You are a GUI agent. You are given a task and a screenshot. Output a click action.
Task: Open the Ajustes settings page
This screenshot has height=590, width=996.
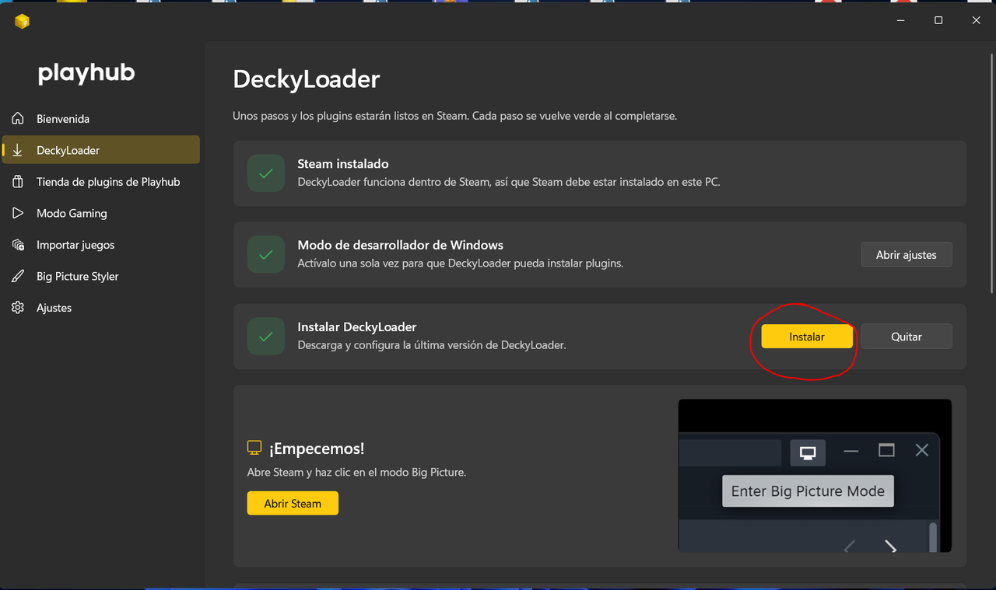[100, 308]
